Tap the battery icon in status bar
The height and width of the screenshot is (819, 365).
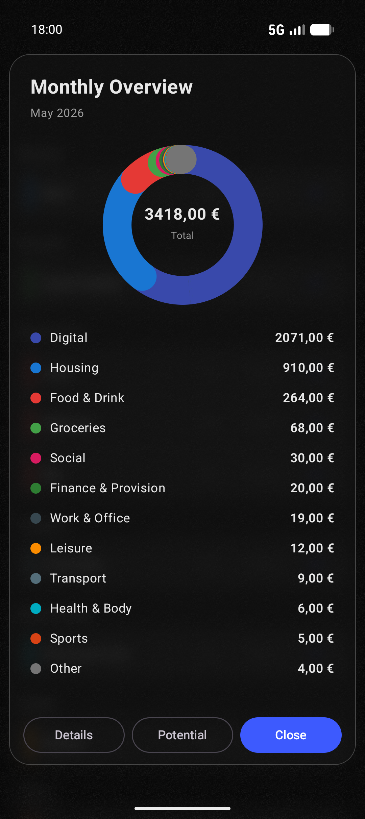pyautogui.click(x=322, y=30)
